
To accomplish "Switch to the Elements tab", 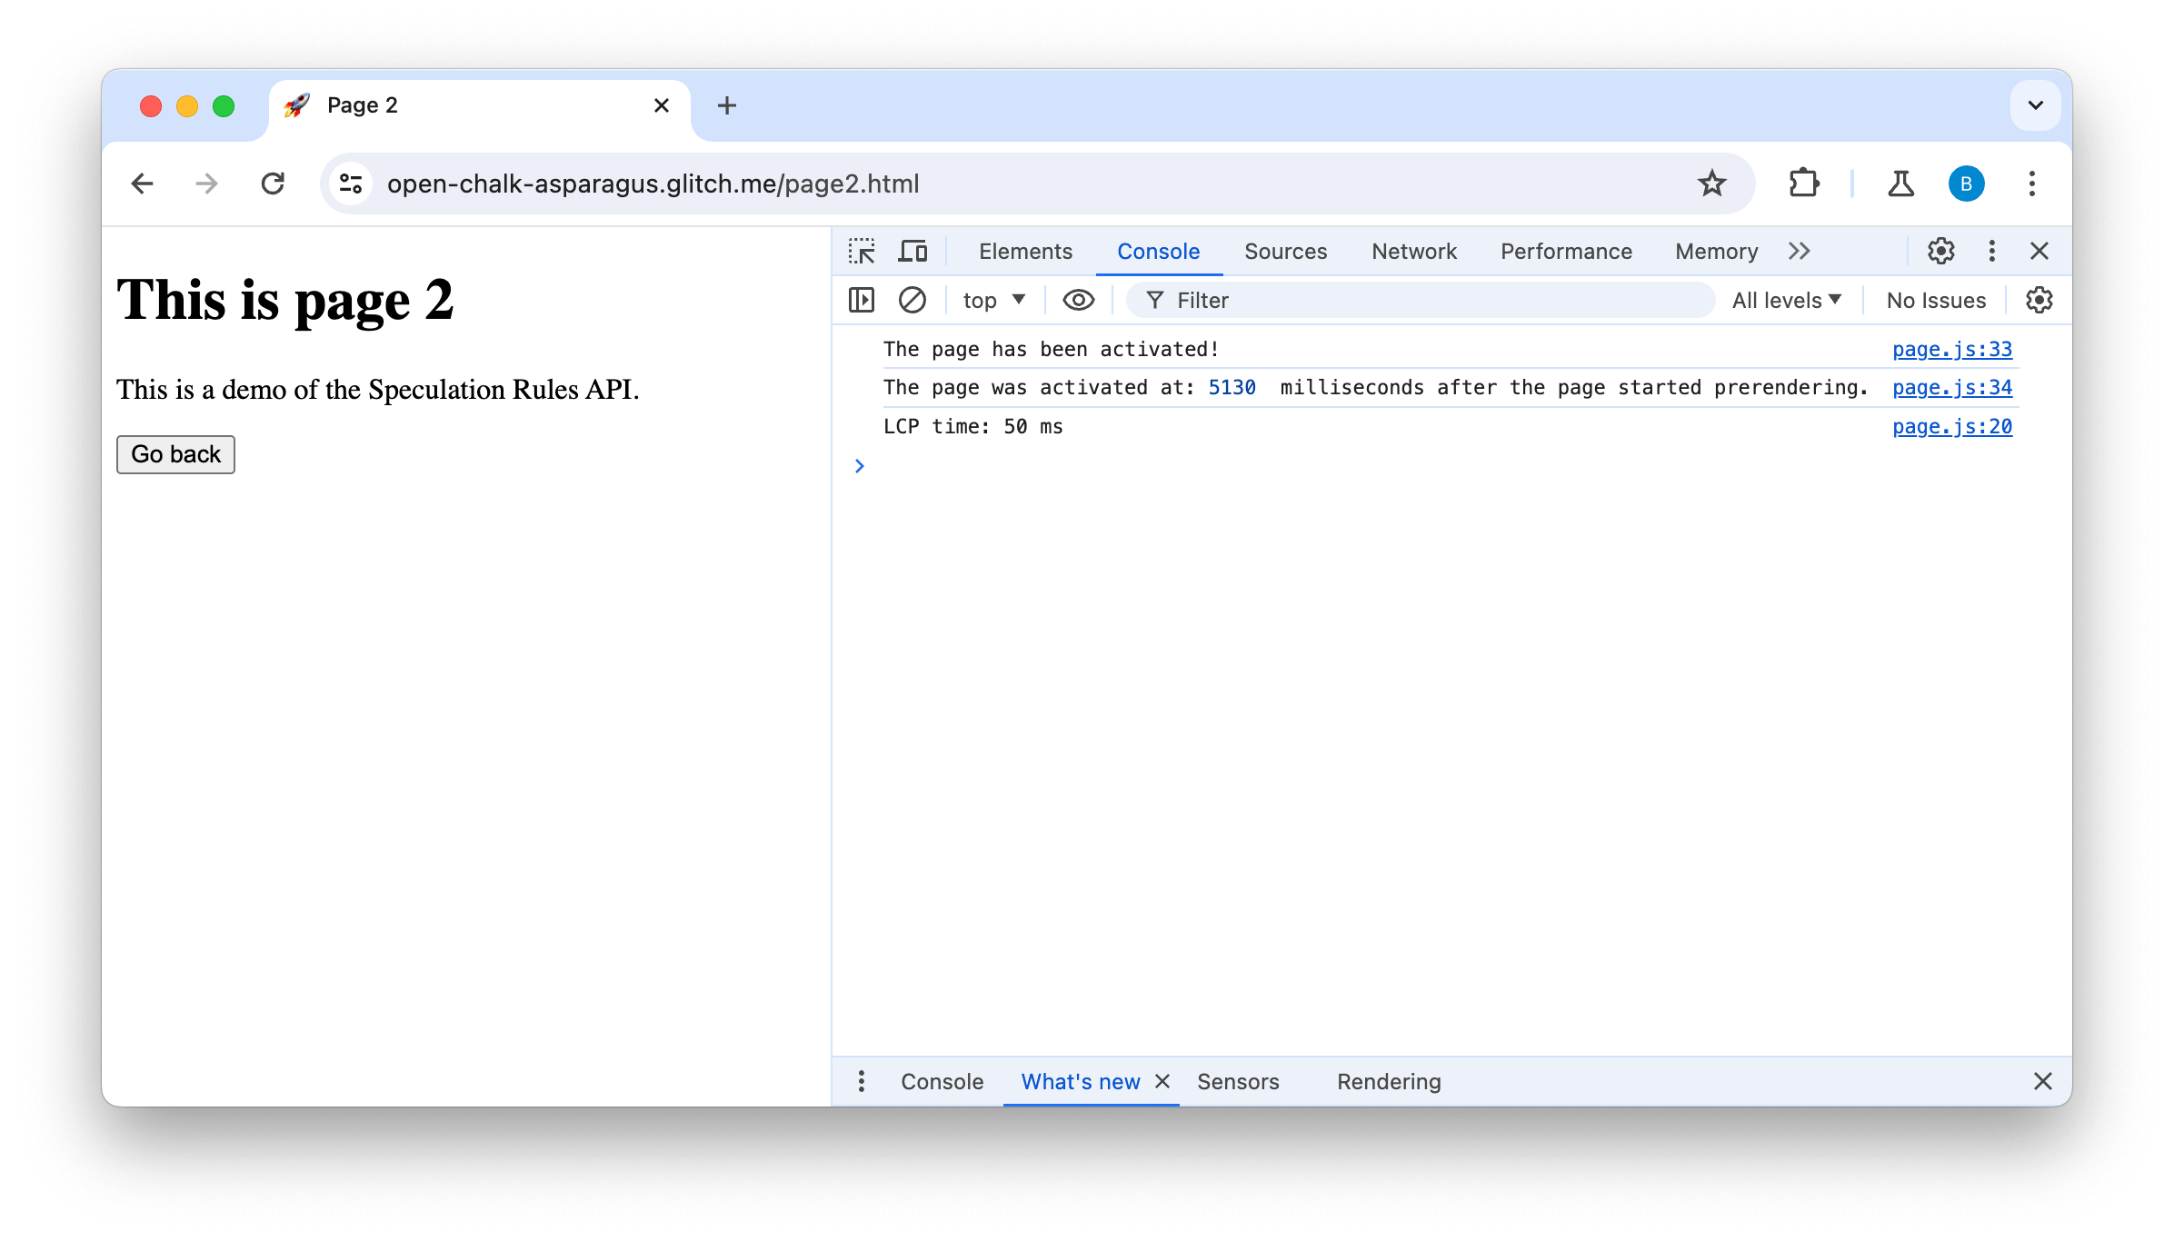I will pos(1026,250).
